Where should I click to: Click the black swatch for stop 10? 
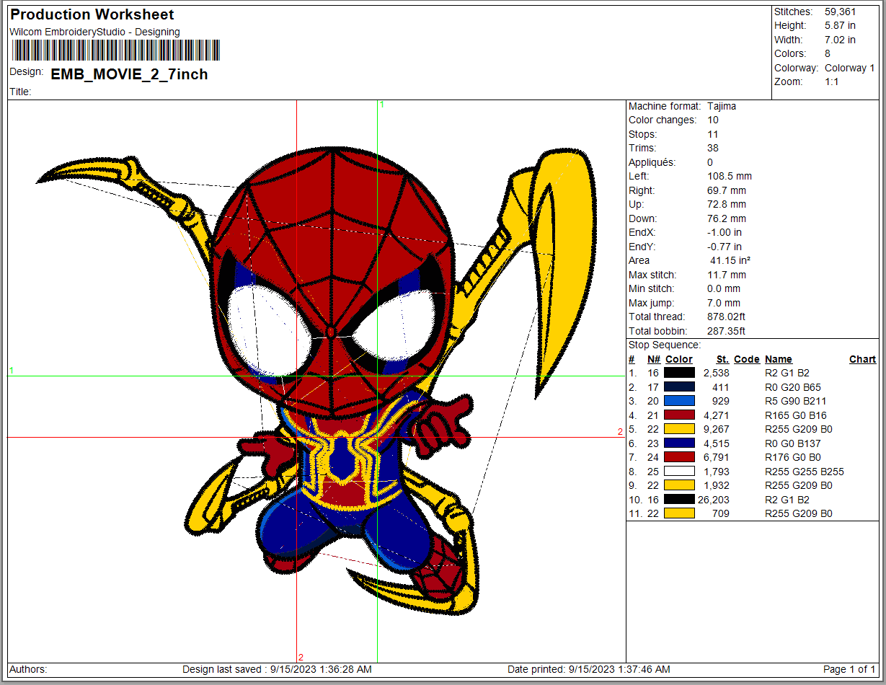(x=679, y=499)
